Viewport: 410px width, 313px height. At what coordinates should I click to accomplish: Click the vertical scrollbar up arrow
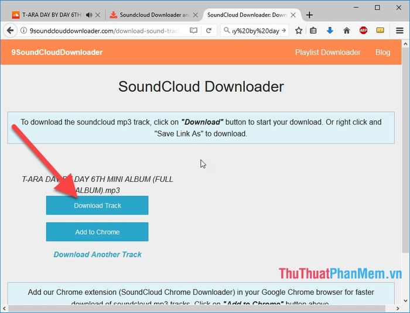click(x=405, y=44)
